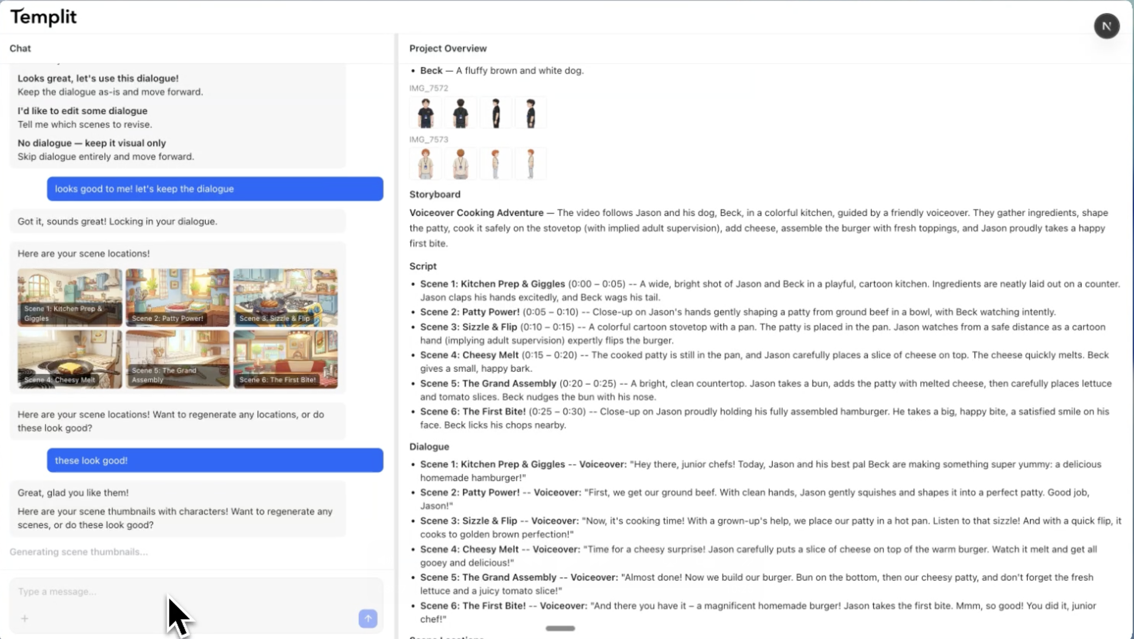
Task: Click the Project Overview panel header
Action: point(448,48)
